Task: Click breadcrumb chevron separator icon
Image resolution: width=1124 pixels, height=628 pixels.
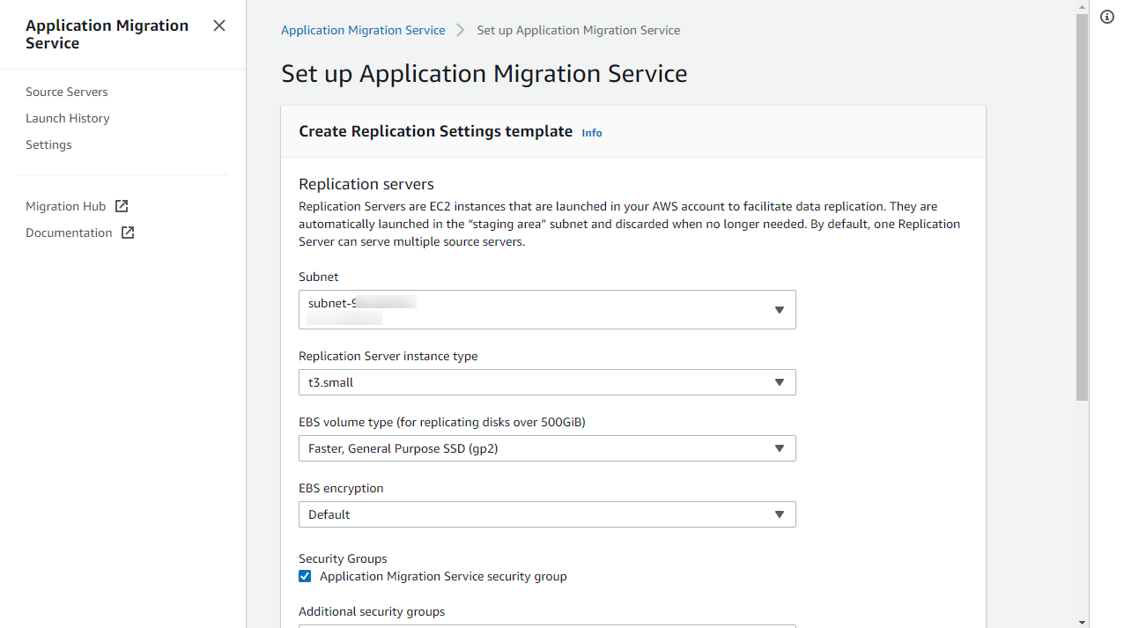Action: click(461, 30)
